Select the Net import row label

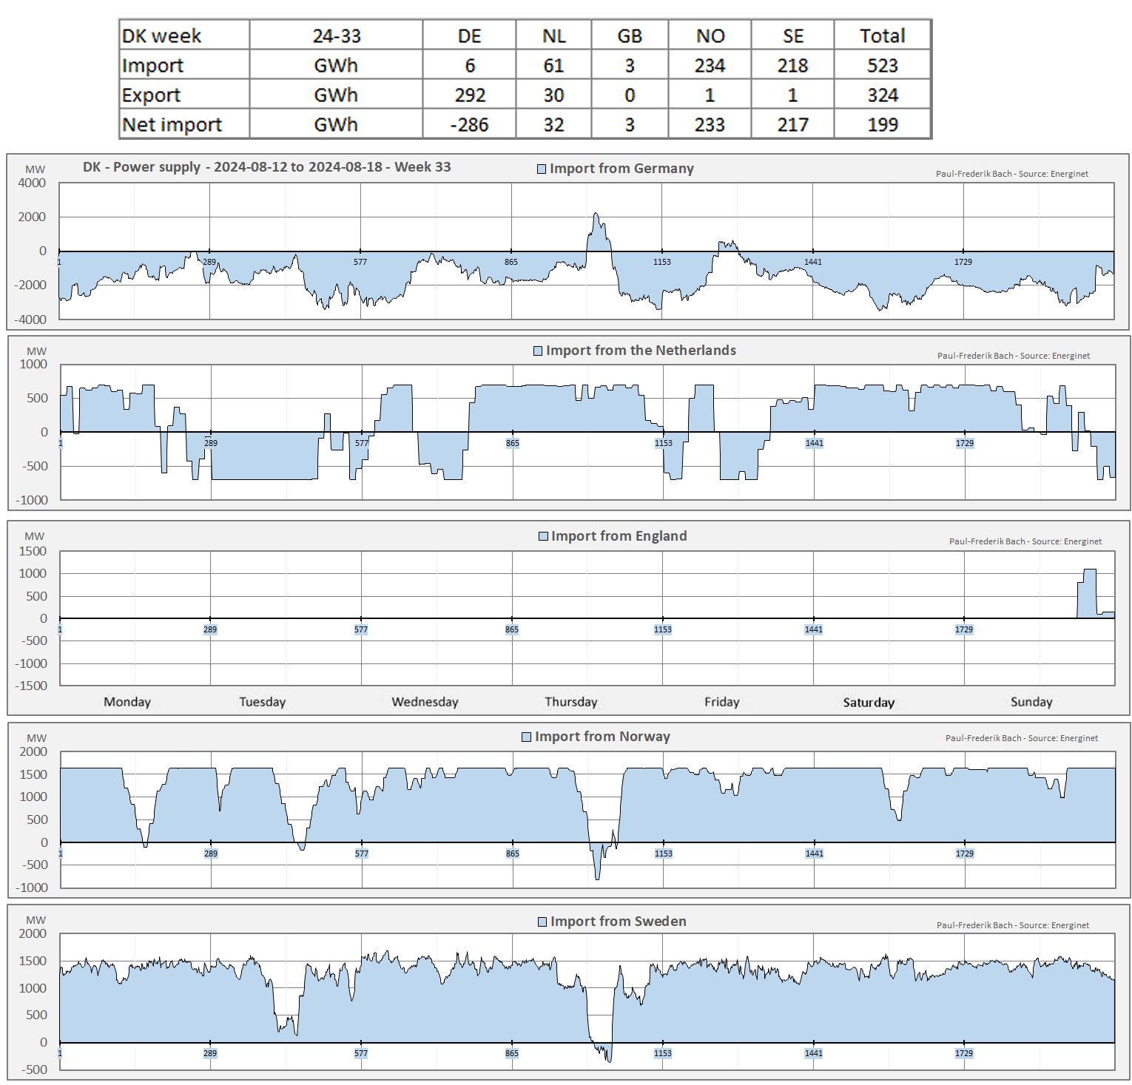172,124
